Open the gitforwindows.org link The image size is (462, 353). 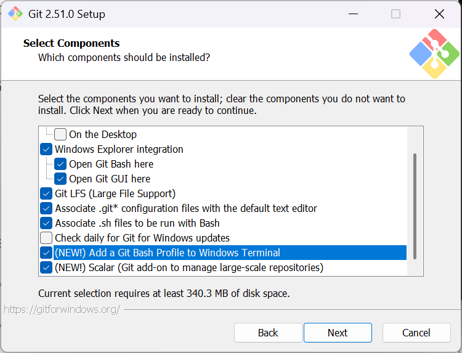pos(62,309)
